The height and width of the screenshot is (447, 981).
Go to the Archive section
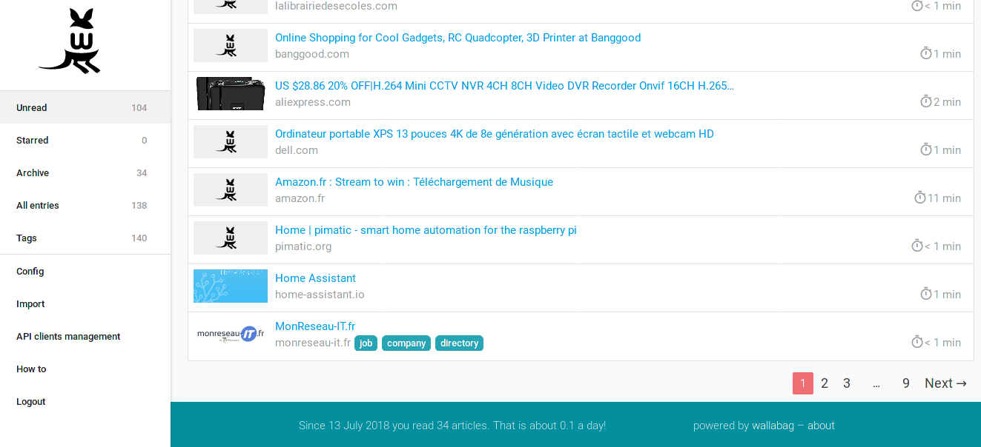coord(85,172)
